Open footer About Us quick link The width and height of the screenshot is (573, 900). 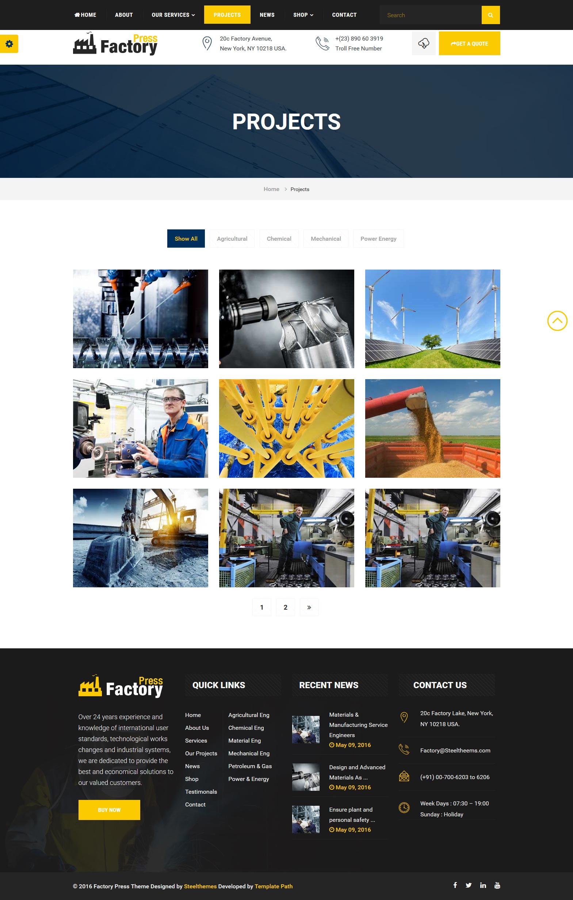[197, 728]
